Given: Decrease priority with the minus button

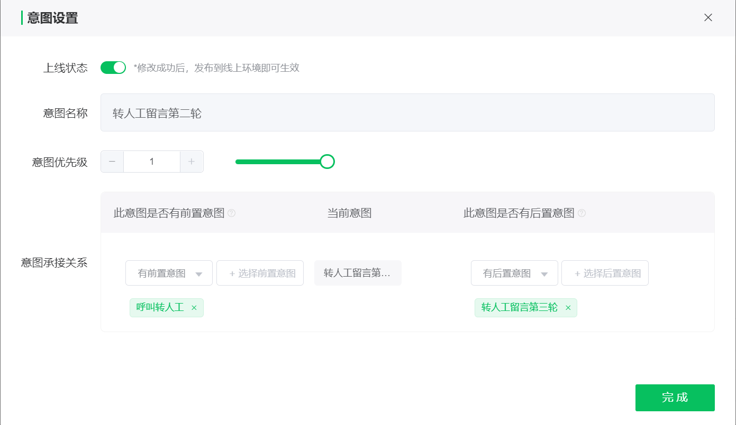Looking at the screenshot, I should click(x=112, y=162).
